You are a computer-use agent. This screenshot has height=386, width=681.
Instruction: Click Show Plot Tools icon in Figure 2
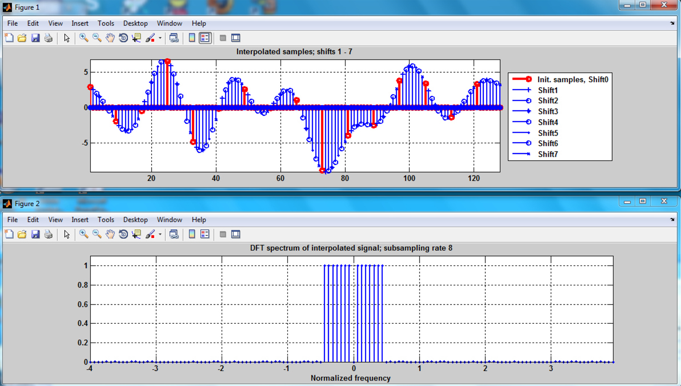point(236,234)
